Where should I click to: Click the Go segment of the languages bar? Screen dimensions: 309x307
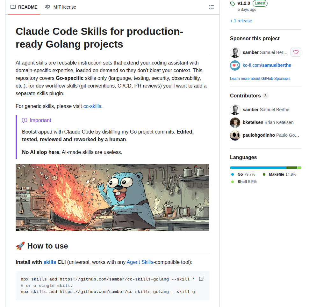[x=258, y=168]
